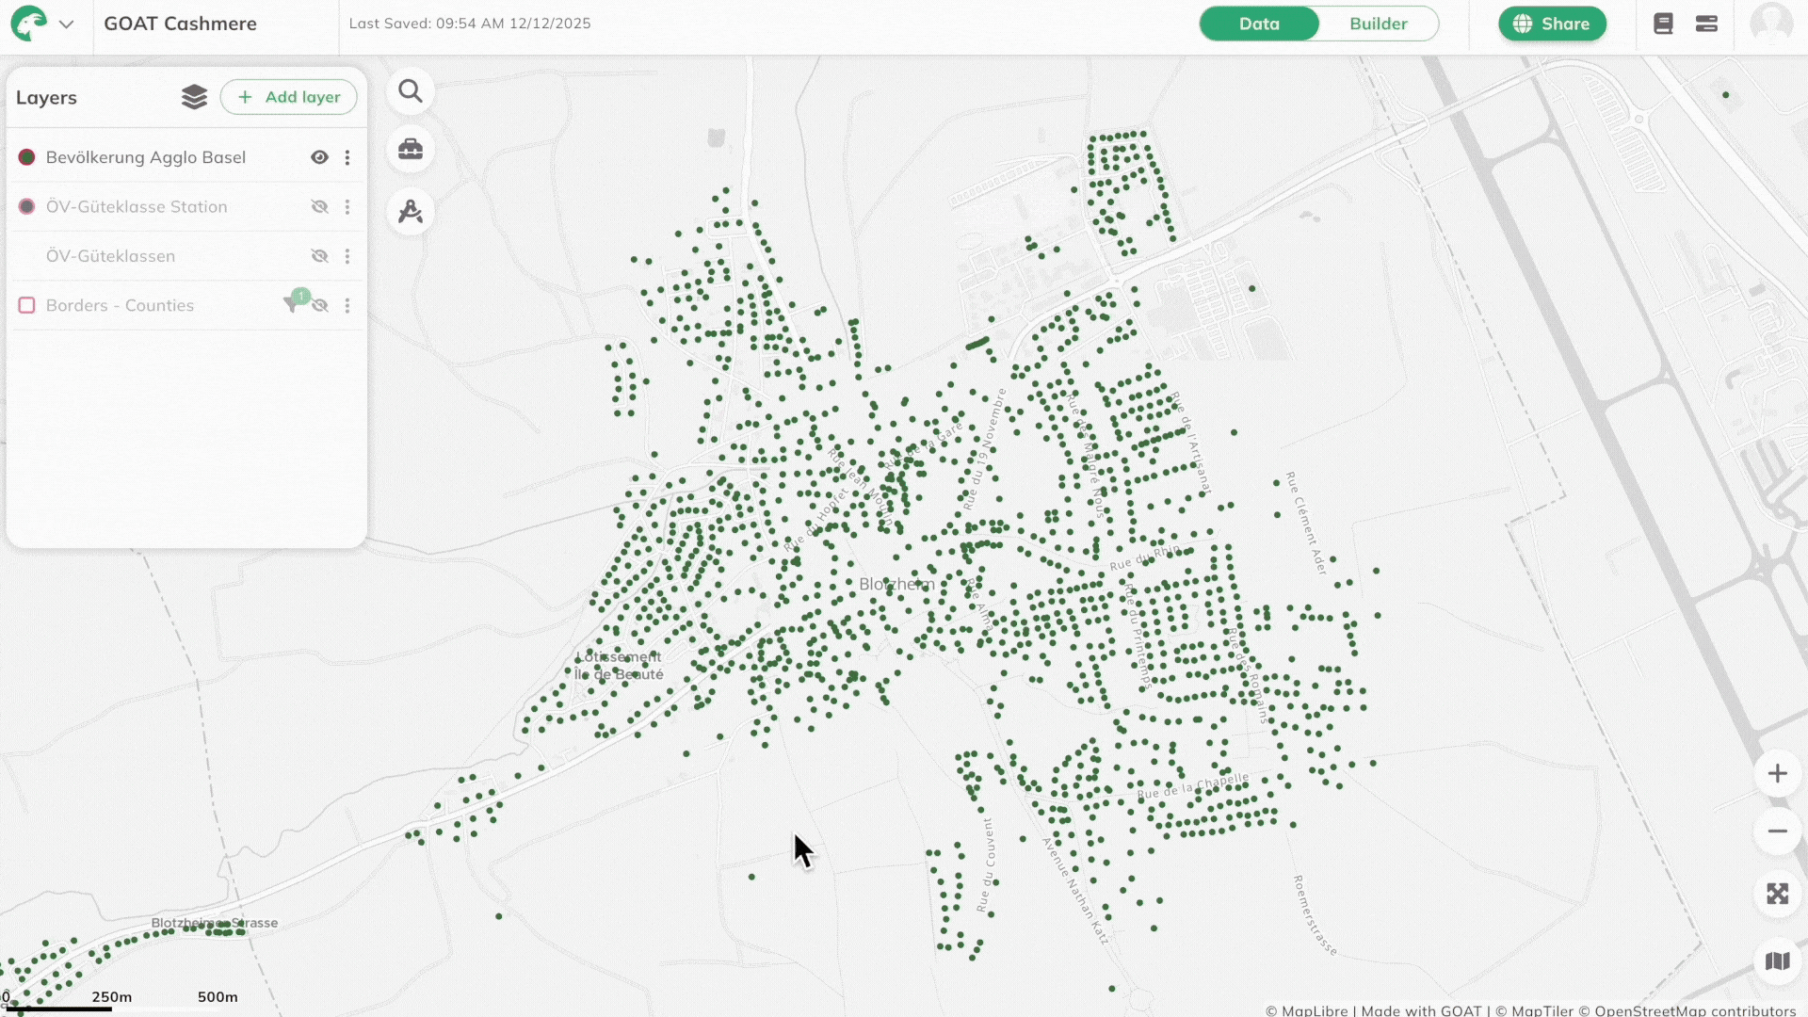
Task: Click the Share button
Action: 1552,24
